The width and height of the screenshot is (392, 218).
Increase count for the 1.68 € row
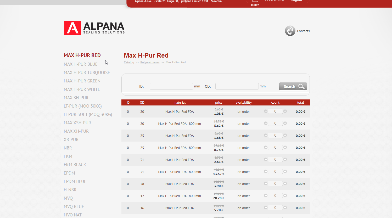285,135
